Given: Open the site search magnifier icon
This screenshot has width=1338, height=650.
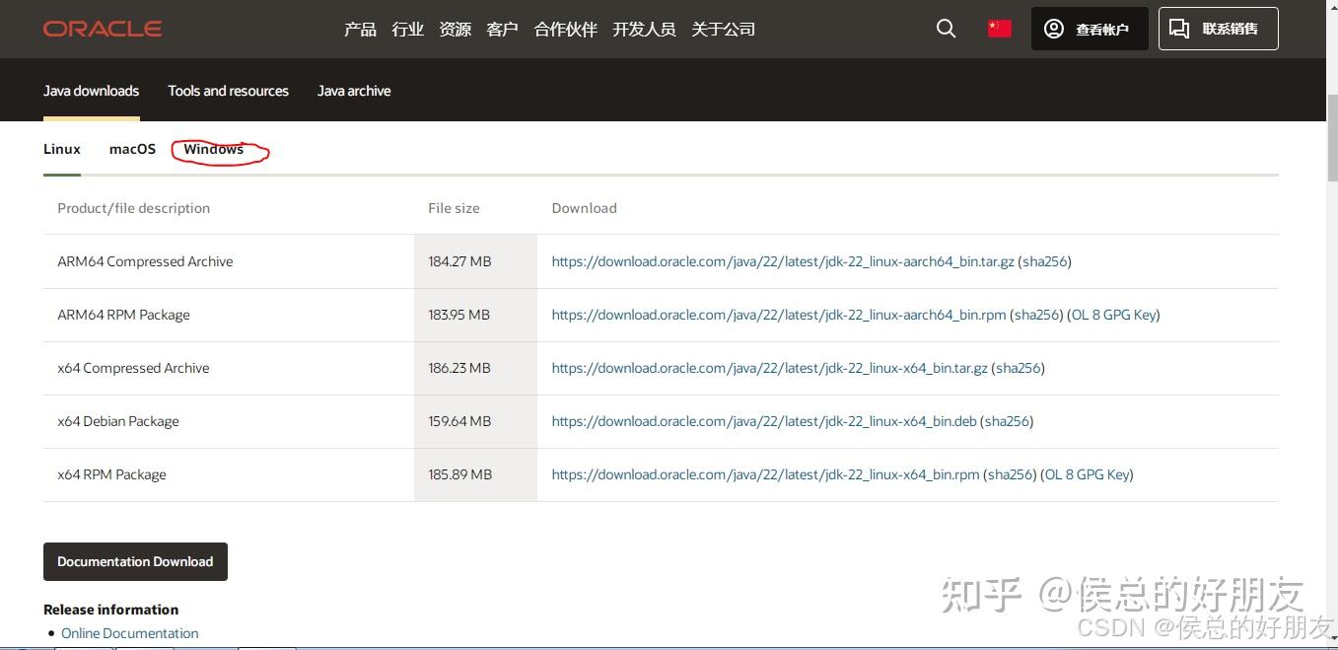Looking at the screenshot, I should coord(946,29).
